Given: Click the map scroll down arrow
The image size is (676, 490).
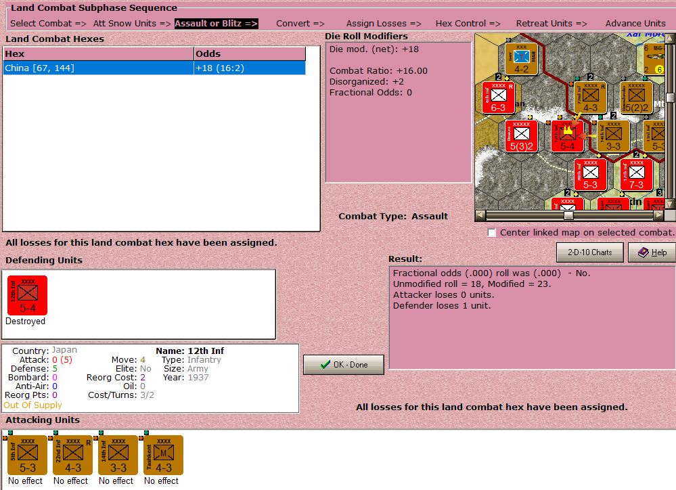Looking at the screenshot, I should (x=671, y=204).
